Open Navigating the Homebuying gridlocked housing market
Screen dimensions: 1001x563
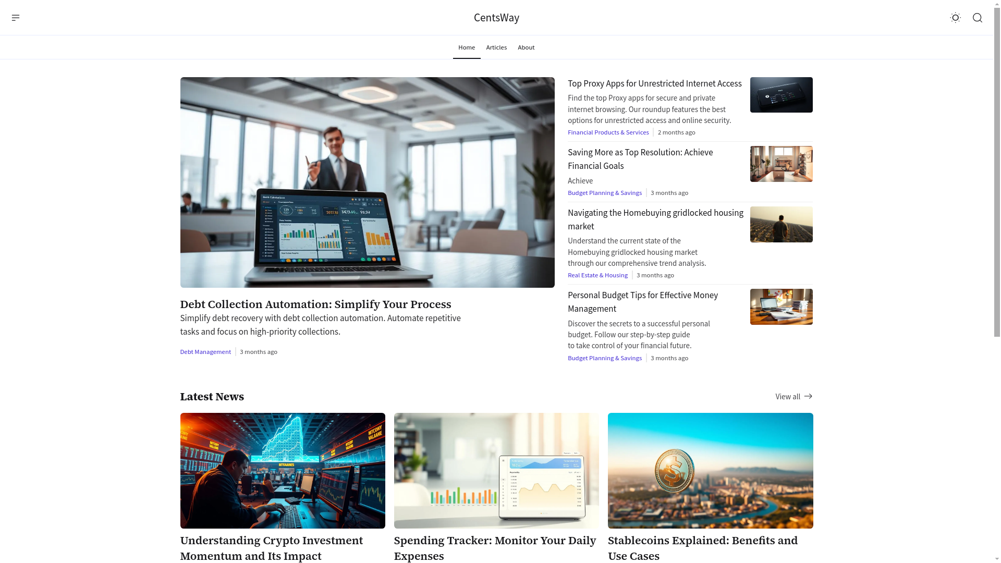click(x=655, y=219)
